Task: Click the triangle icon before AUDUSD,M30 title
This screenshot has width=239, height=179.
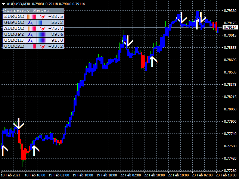Action: pos(3,4)
